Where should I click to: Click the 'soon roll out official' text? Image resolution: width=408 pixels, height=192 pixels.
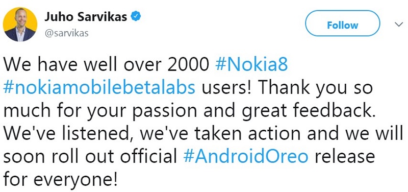[91, 157]
